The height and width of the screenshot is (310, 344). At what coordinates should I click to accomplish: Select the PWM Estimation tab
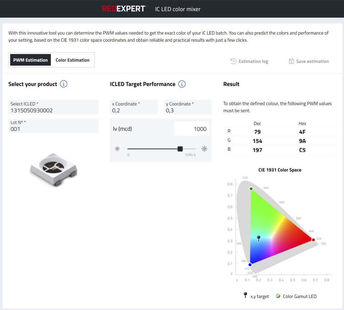(30, 60)
